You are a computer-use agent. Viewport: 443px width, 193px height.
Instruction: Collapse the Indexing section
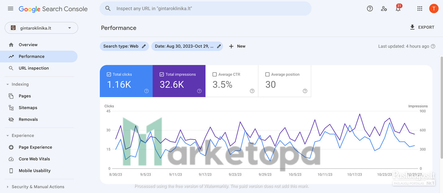click(x=8, y=84)
